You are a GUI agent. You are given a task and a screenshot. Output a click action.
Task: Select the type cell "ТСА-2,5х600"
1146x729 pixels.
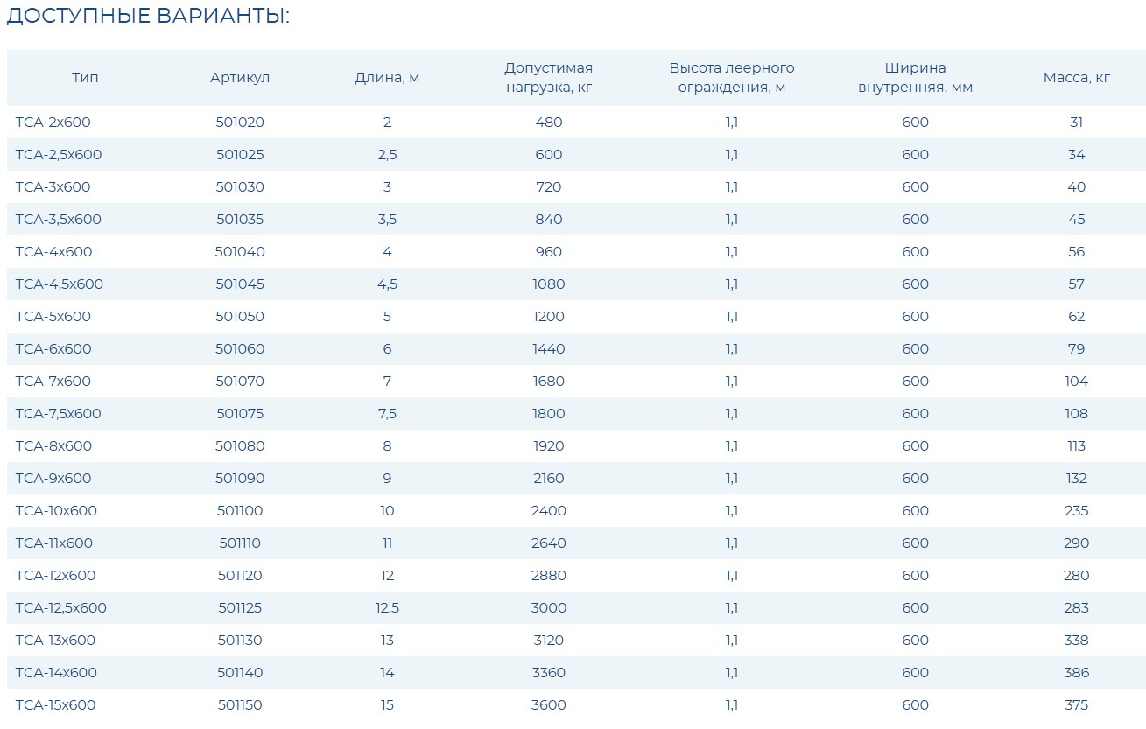pyautogui.click(x=59, y=155)
